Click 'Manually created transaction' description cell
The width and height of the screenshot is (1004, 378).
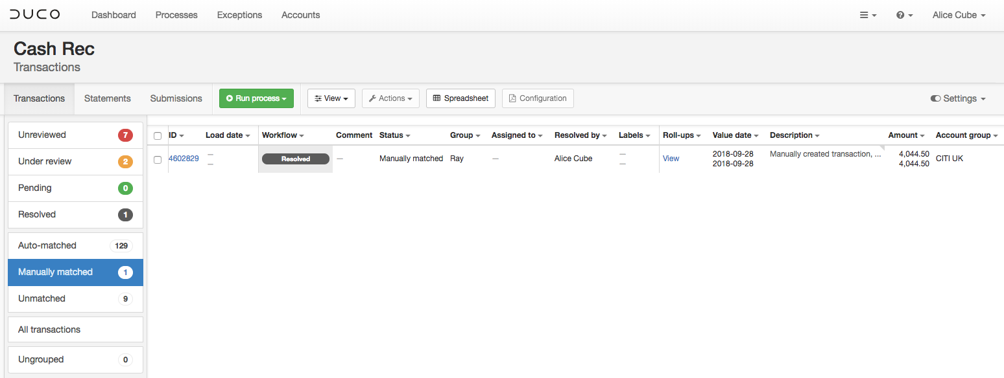coord(825,154)
